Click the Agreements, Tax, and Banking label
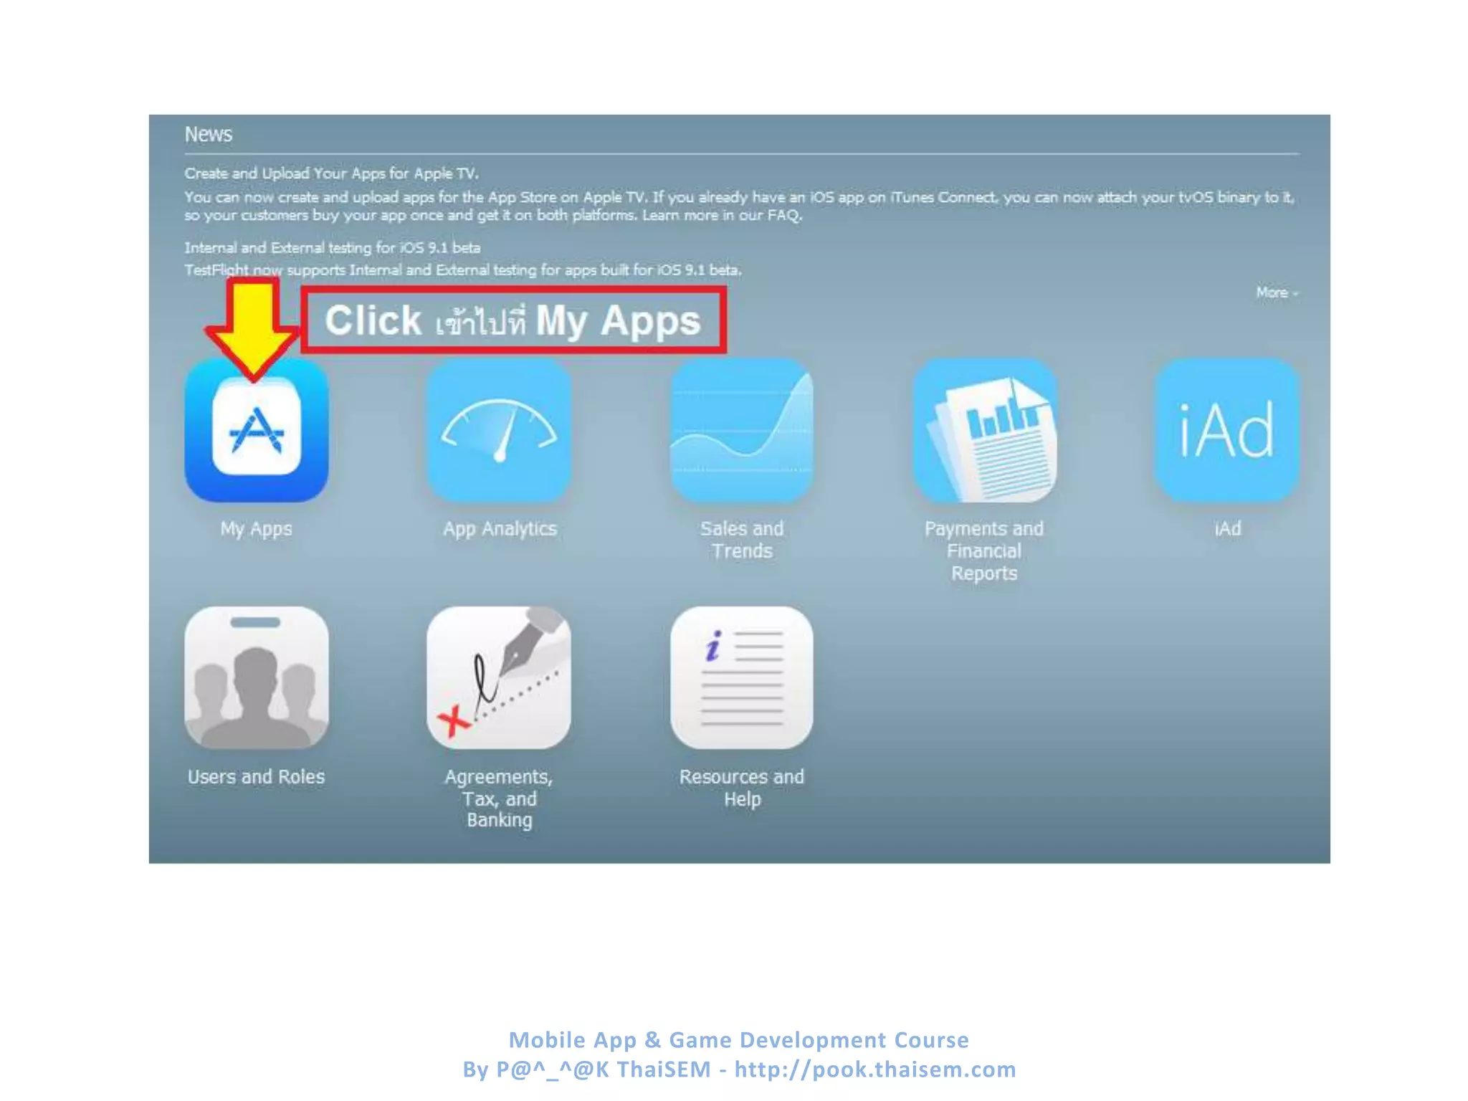Image resolution: width=1468 pixels, height=1101 pixels. (x=499, y=799)
